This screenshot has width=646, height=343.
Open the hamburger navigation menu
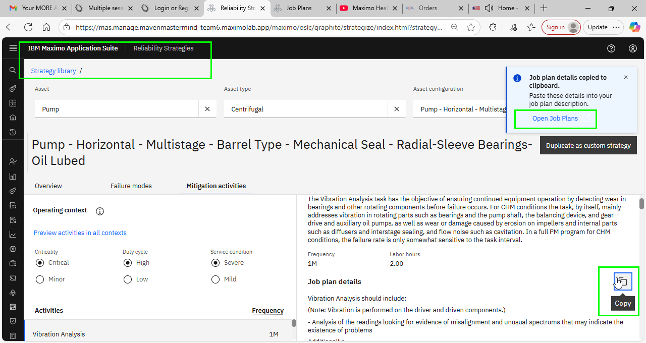point(13,48)
